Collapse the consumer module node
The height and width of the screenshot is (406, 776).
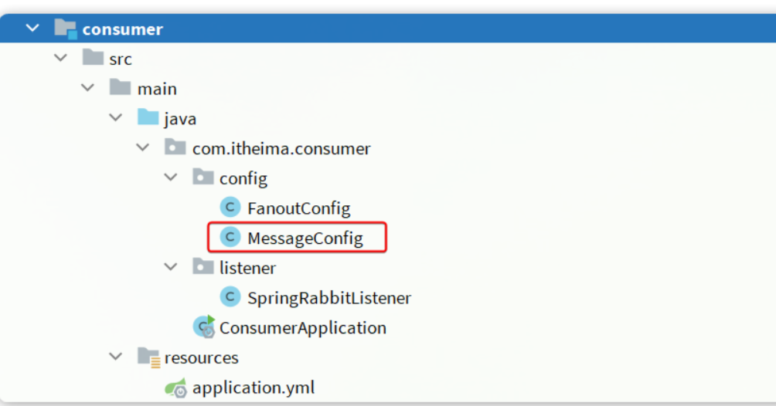click(32, 29)
